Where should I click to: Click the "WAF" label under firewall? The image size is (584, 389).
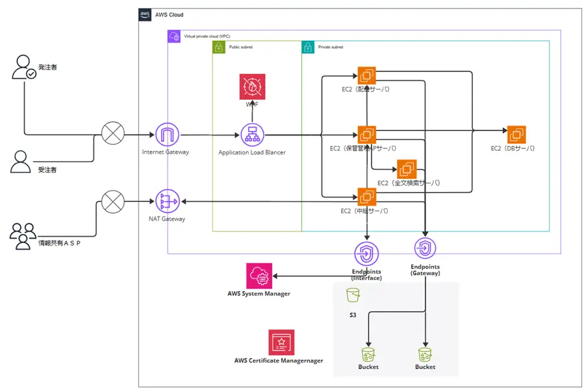tap(252, 104)
